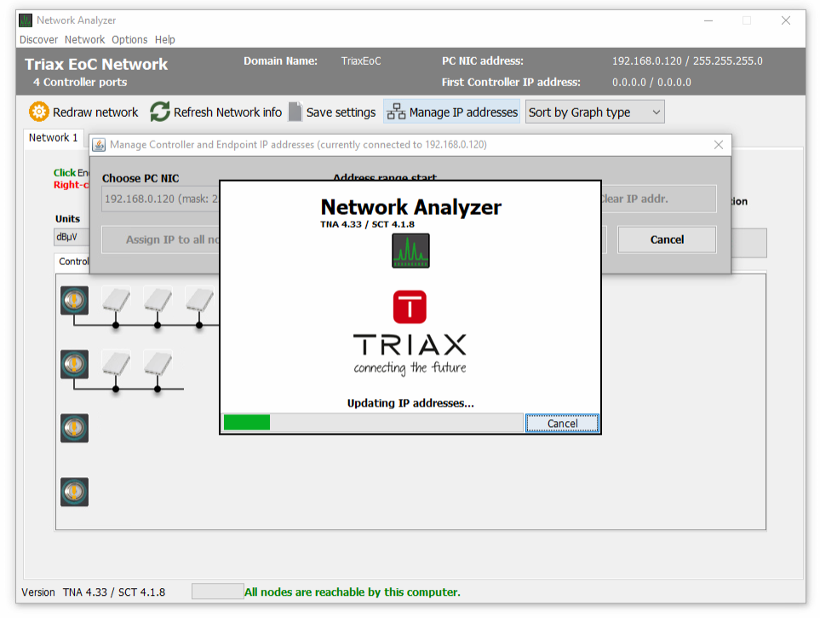Open the Help menu
This screenshot has width=820, height=618.
tap(164, 40)
